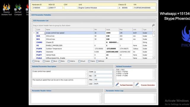Click the Code field in description panel
Screen dimensions: 190x107
point(103,72)
